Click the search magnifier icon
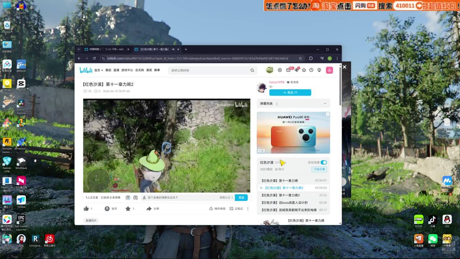The height and width of the screenshot is (259, 460). pos(252,71)
